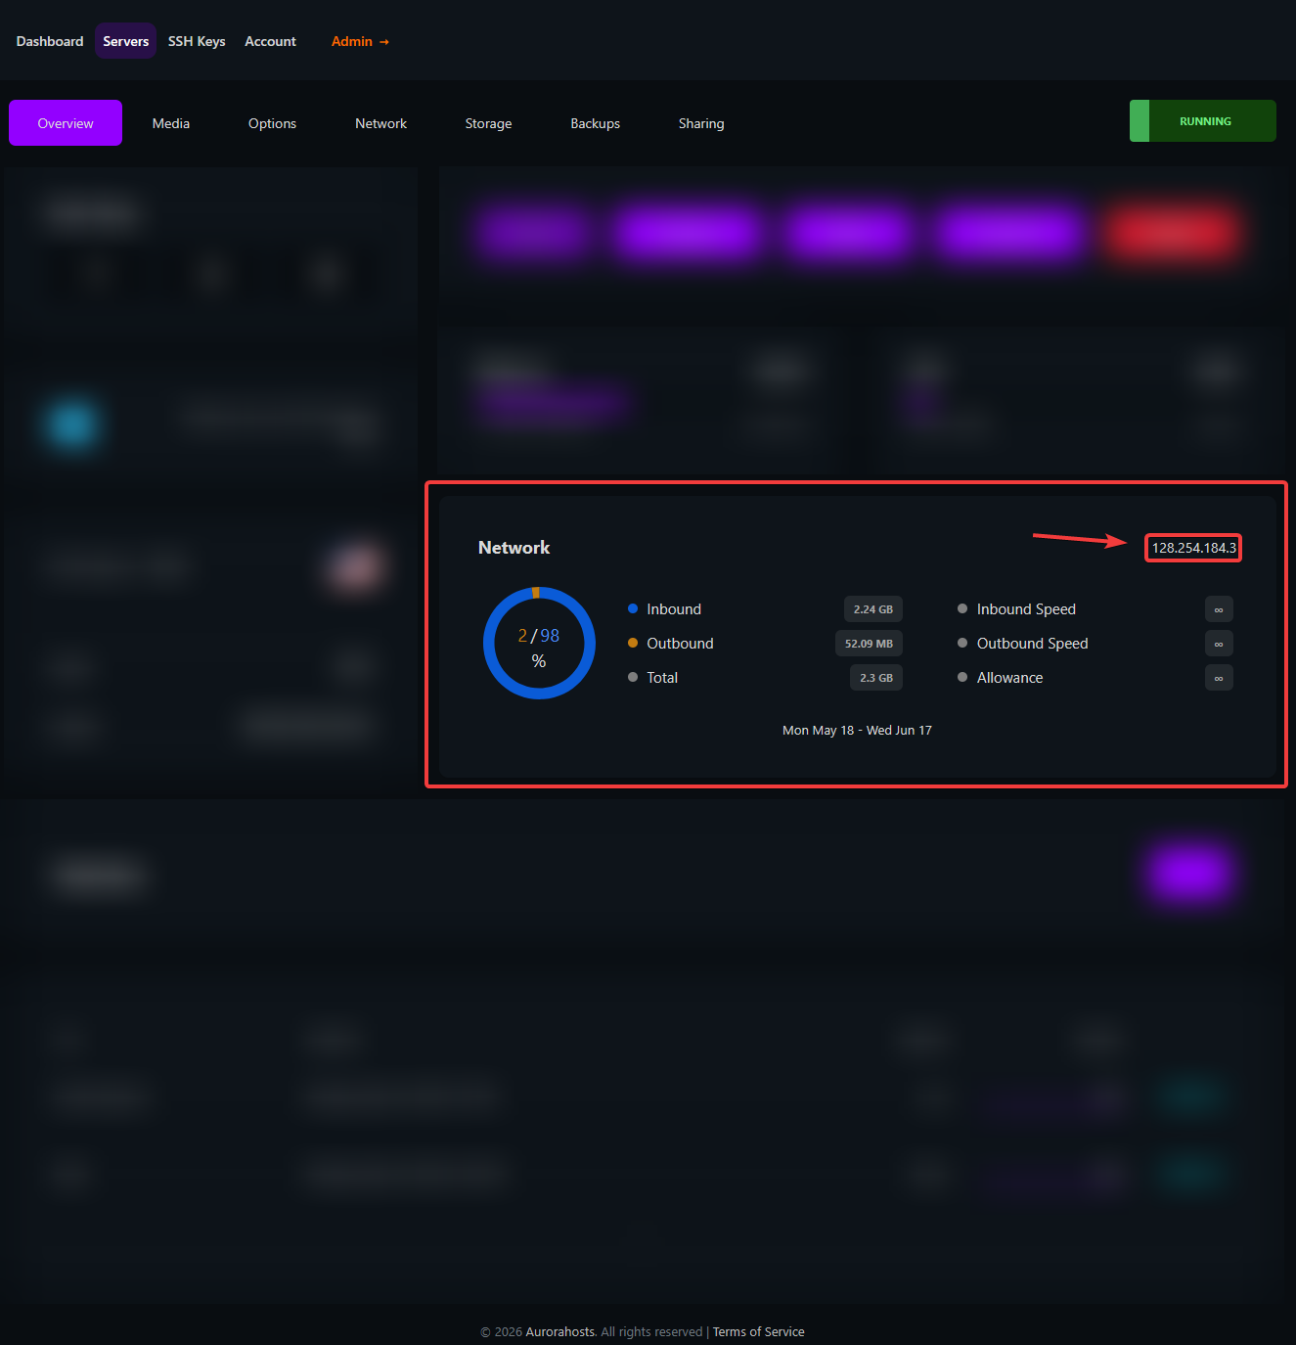Click the network usage donut chart
The width and height of the screenshot is (1296, 1345).
pos(539,643)
